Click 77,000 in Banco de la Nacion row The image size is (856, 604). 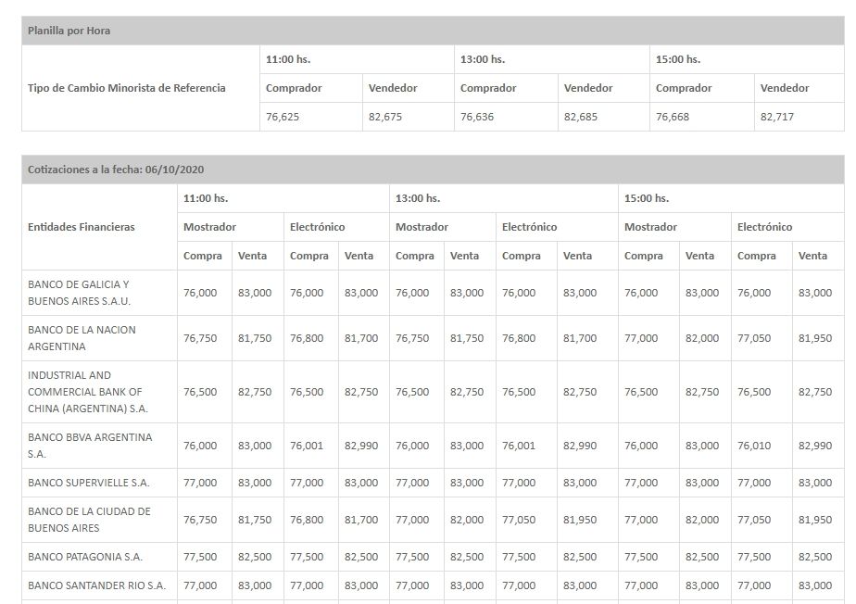641,338
